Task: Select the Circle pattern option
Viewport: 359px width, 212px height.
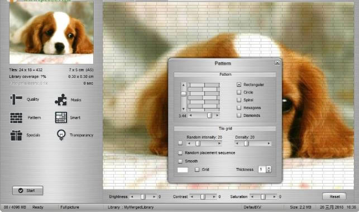Action: (x=239, y=92)
